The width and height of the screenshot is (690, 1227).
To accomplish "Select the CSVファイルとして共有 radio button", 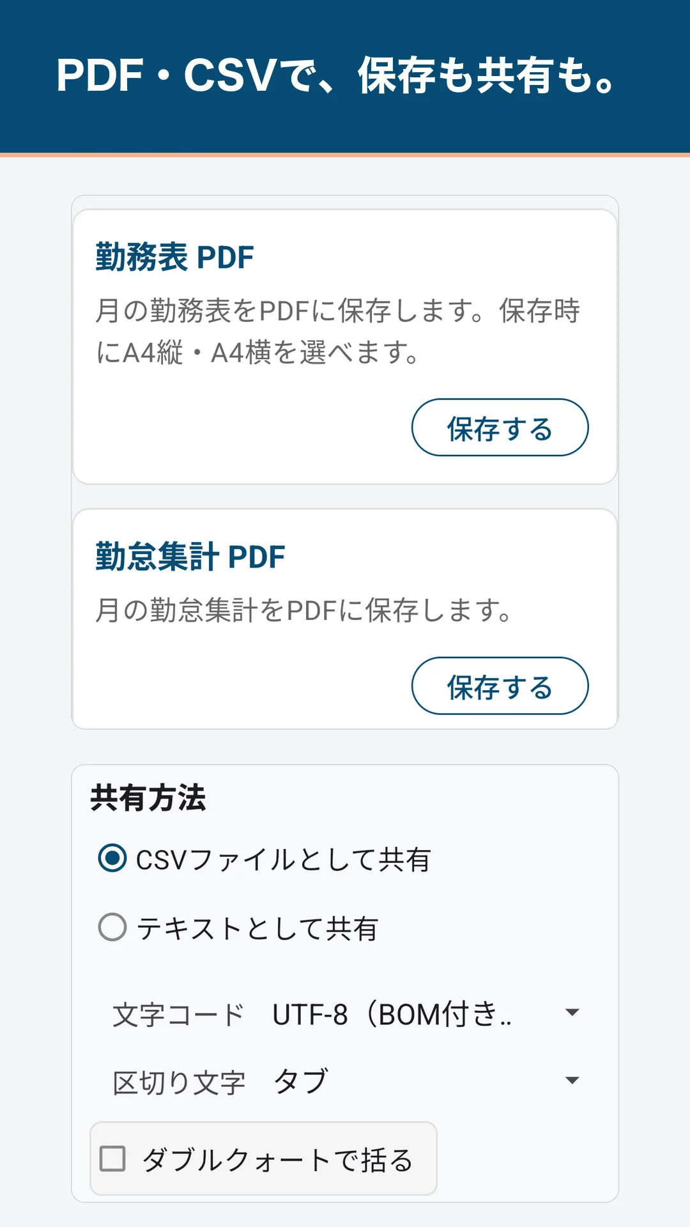I will pyautogui.click(x=112, y=858).
